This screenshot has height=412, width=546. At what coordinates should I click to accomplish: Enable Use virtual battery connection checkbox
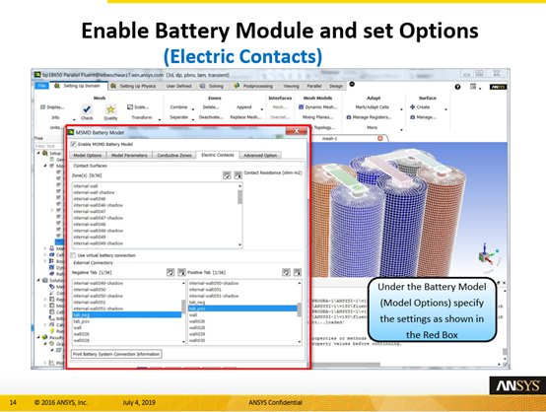click(x=73, y=255)
